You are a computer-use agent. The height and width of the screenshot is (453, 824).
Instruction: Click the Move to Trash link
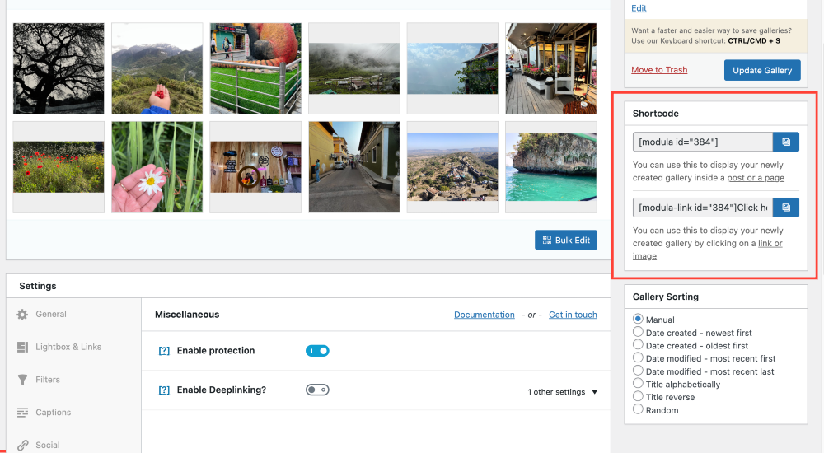click(x=659, y=70)
